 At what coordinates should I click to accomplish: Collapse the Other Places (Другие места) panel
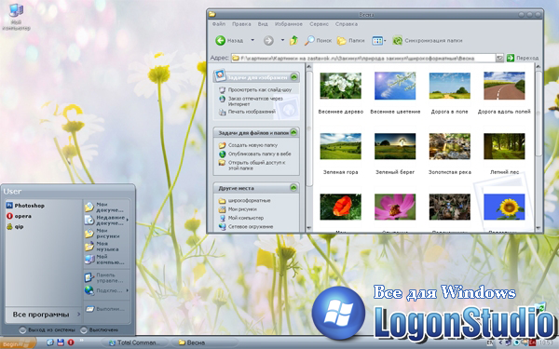point(293,188)
